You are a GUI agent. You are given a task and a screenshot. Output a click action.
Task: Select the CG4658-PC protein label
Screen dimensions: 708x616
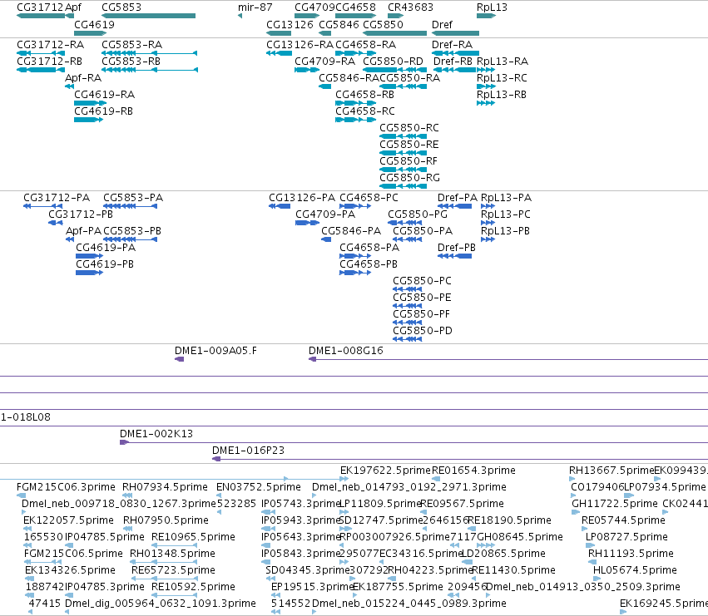click(369, 198)
